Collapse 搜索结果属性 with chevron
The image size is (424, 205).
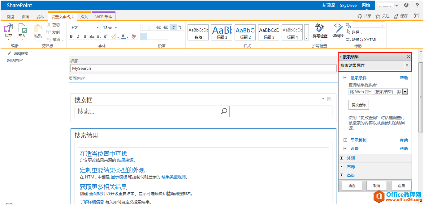pyautogui.click(x=407, y=65)
